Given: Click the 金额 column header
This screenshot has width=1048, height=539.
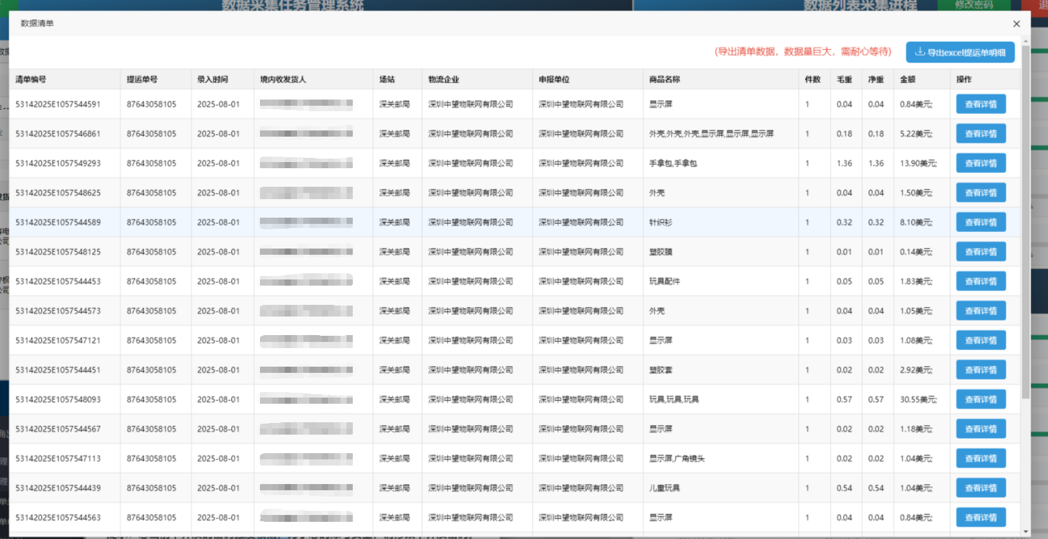Looking at the screenshot, I should pyautogui.click(x=908, y=80).
